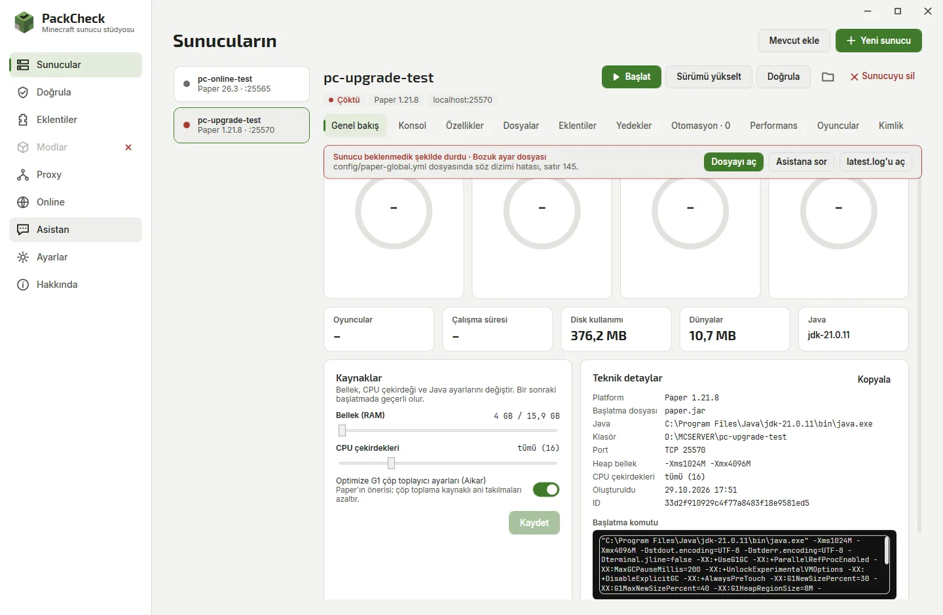Click latest.log'u aç button

[876, 162]
